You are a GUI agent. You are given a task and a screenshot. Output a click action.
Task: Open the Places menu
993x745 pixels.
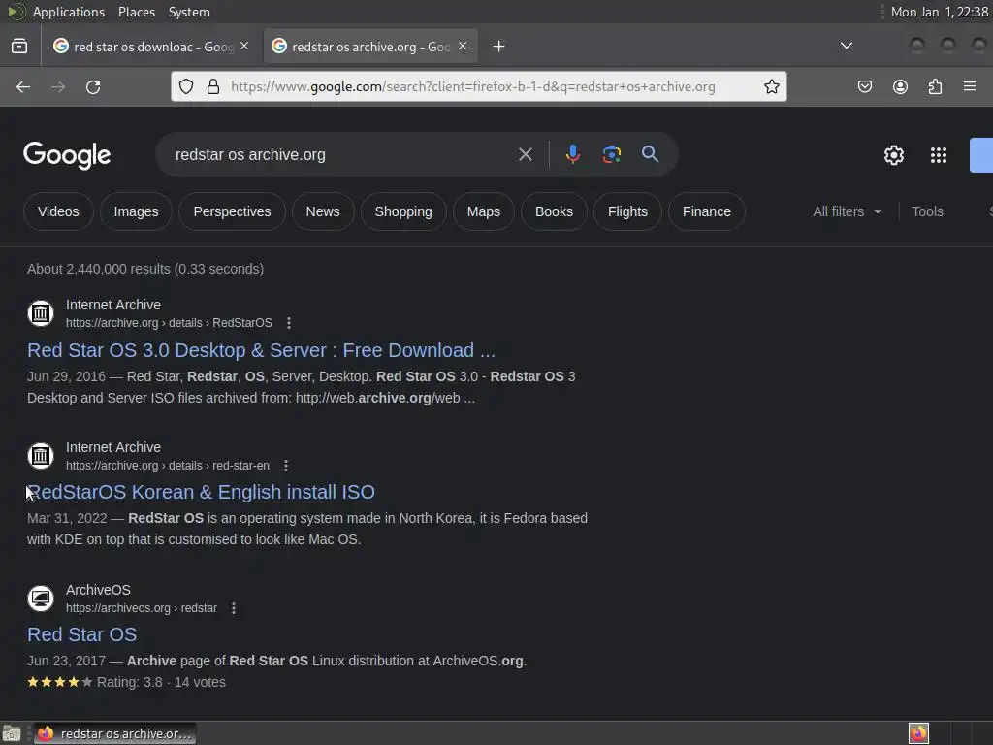pyautogui.click(x=136, y=12)
